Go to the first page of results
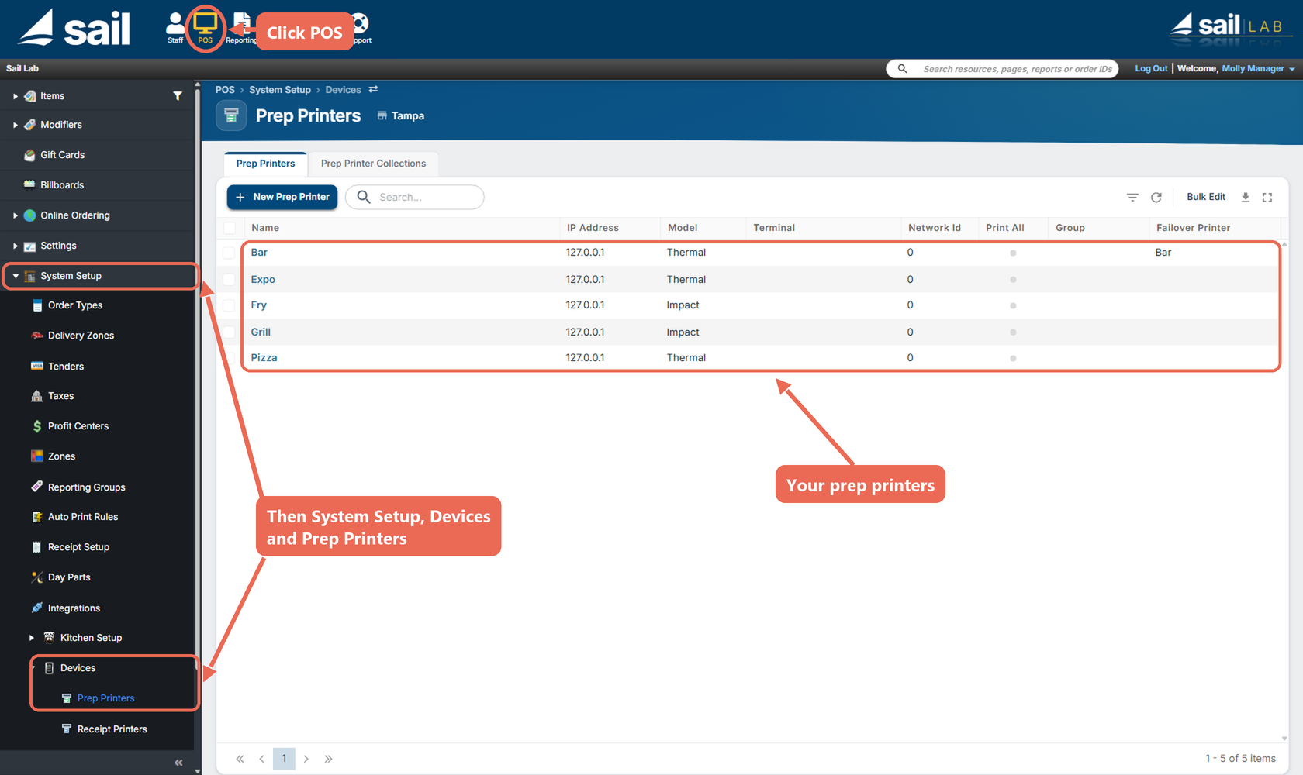 (240, 759)
